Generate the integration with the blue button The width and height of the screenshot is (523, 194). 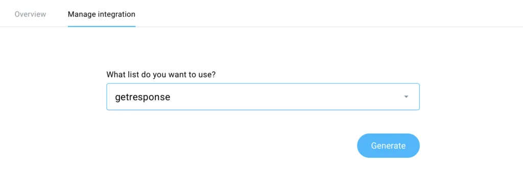click(x=388, y=145)
